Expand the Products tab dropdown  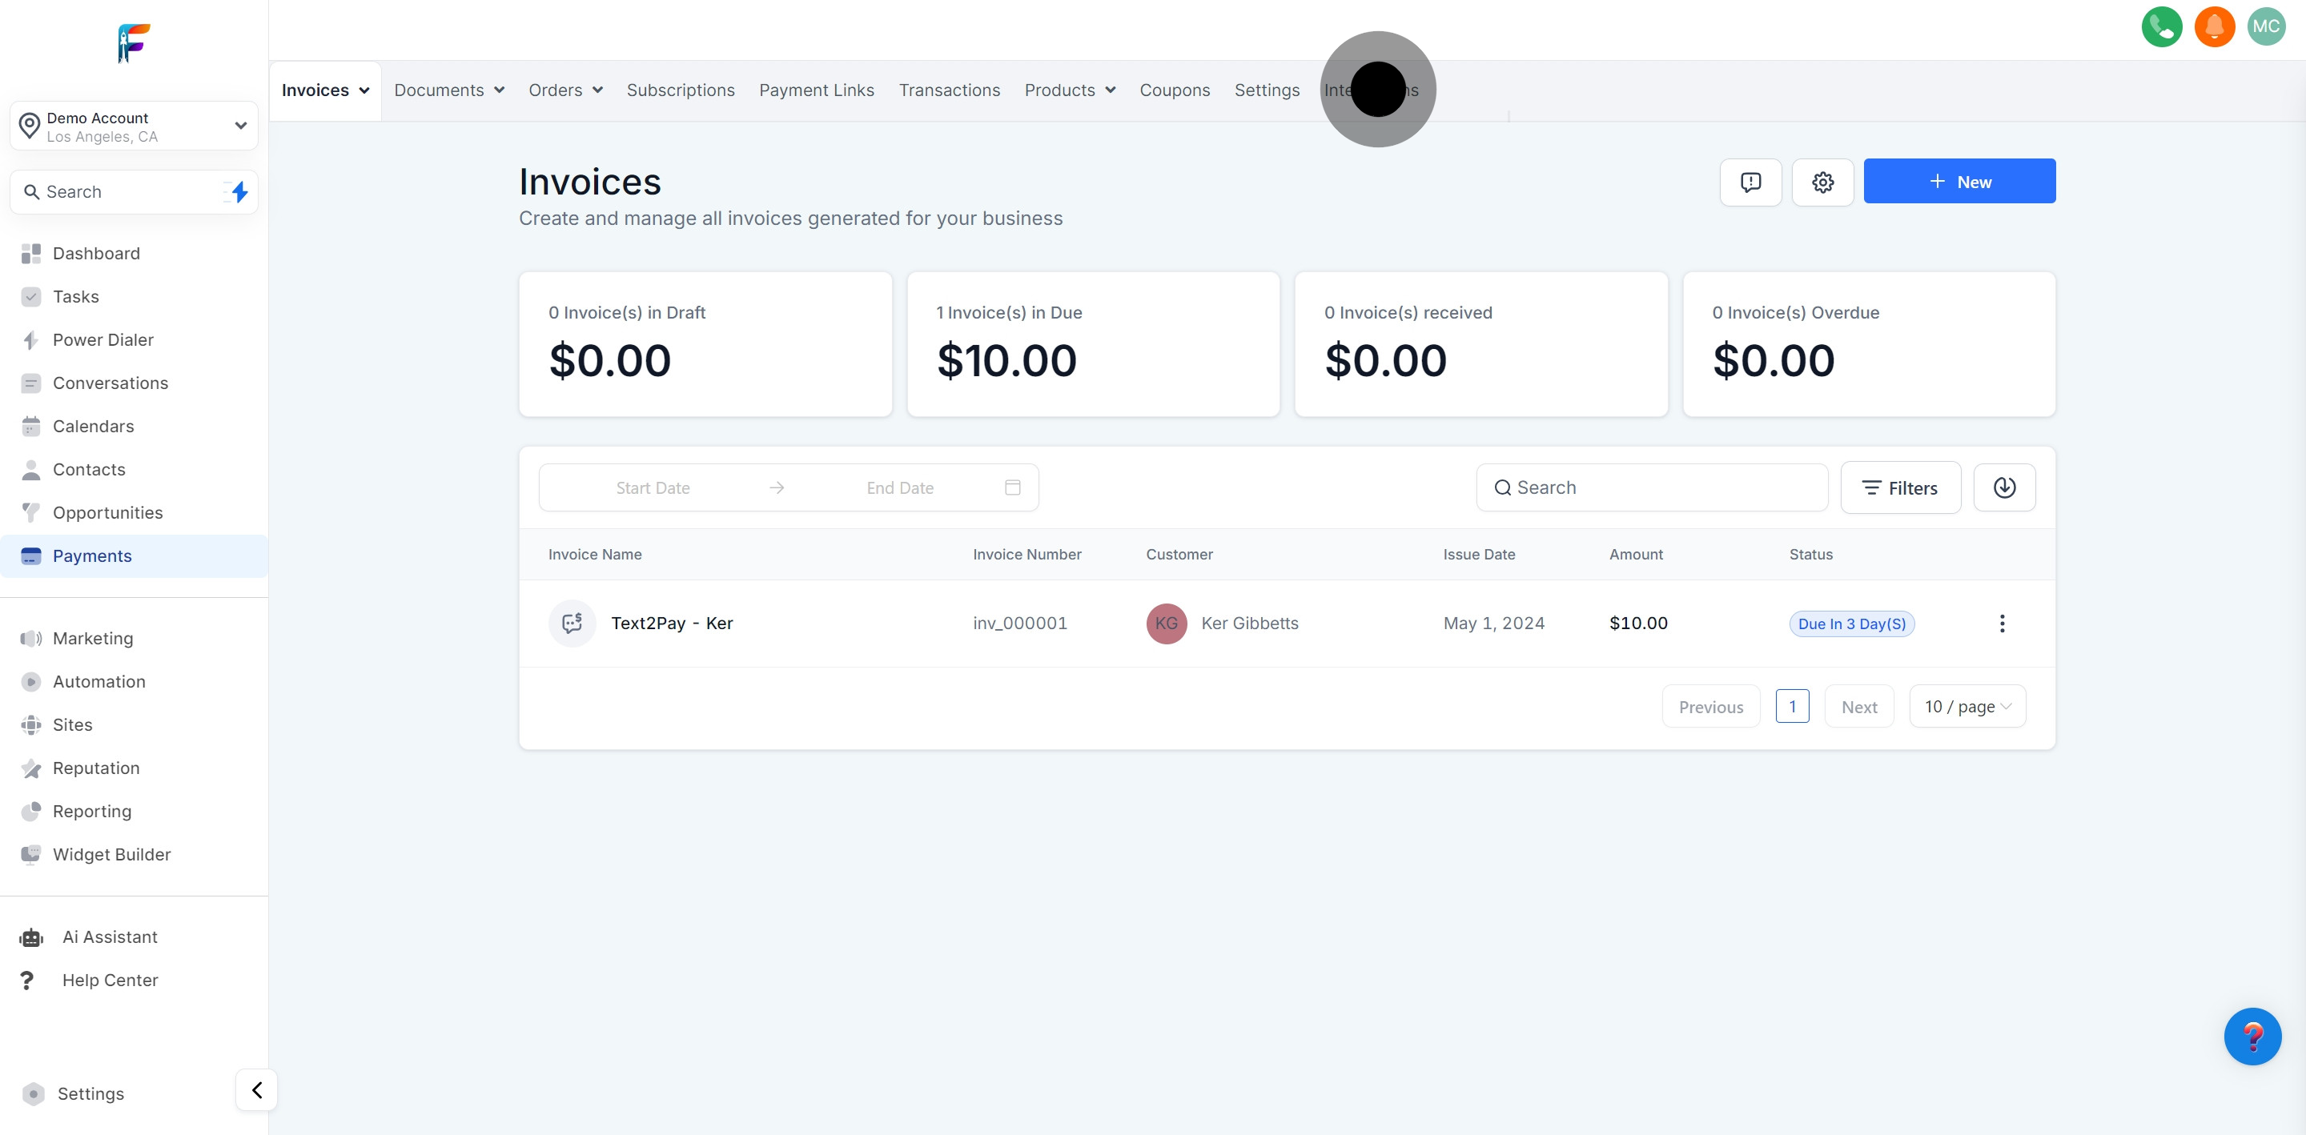(x=1069, y=90)
